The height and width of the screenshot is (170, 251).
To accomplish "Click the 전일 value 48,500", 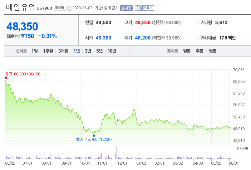I will (x=103, y=23).
